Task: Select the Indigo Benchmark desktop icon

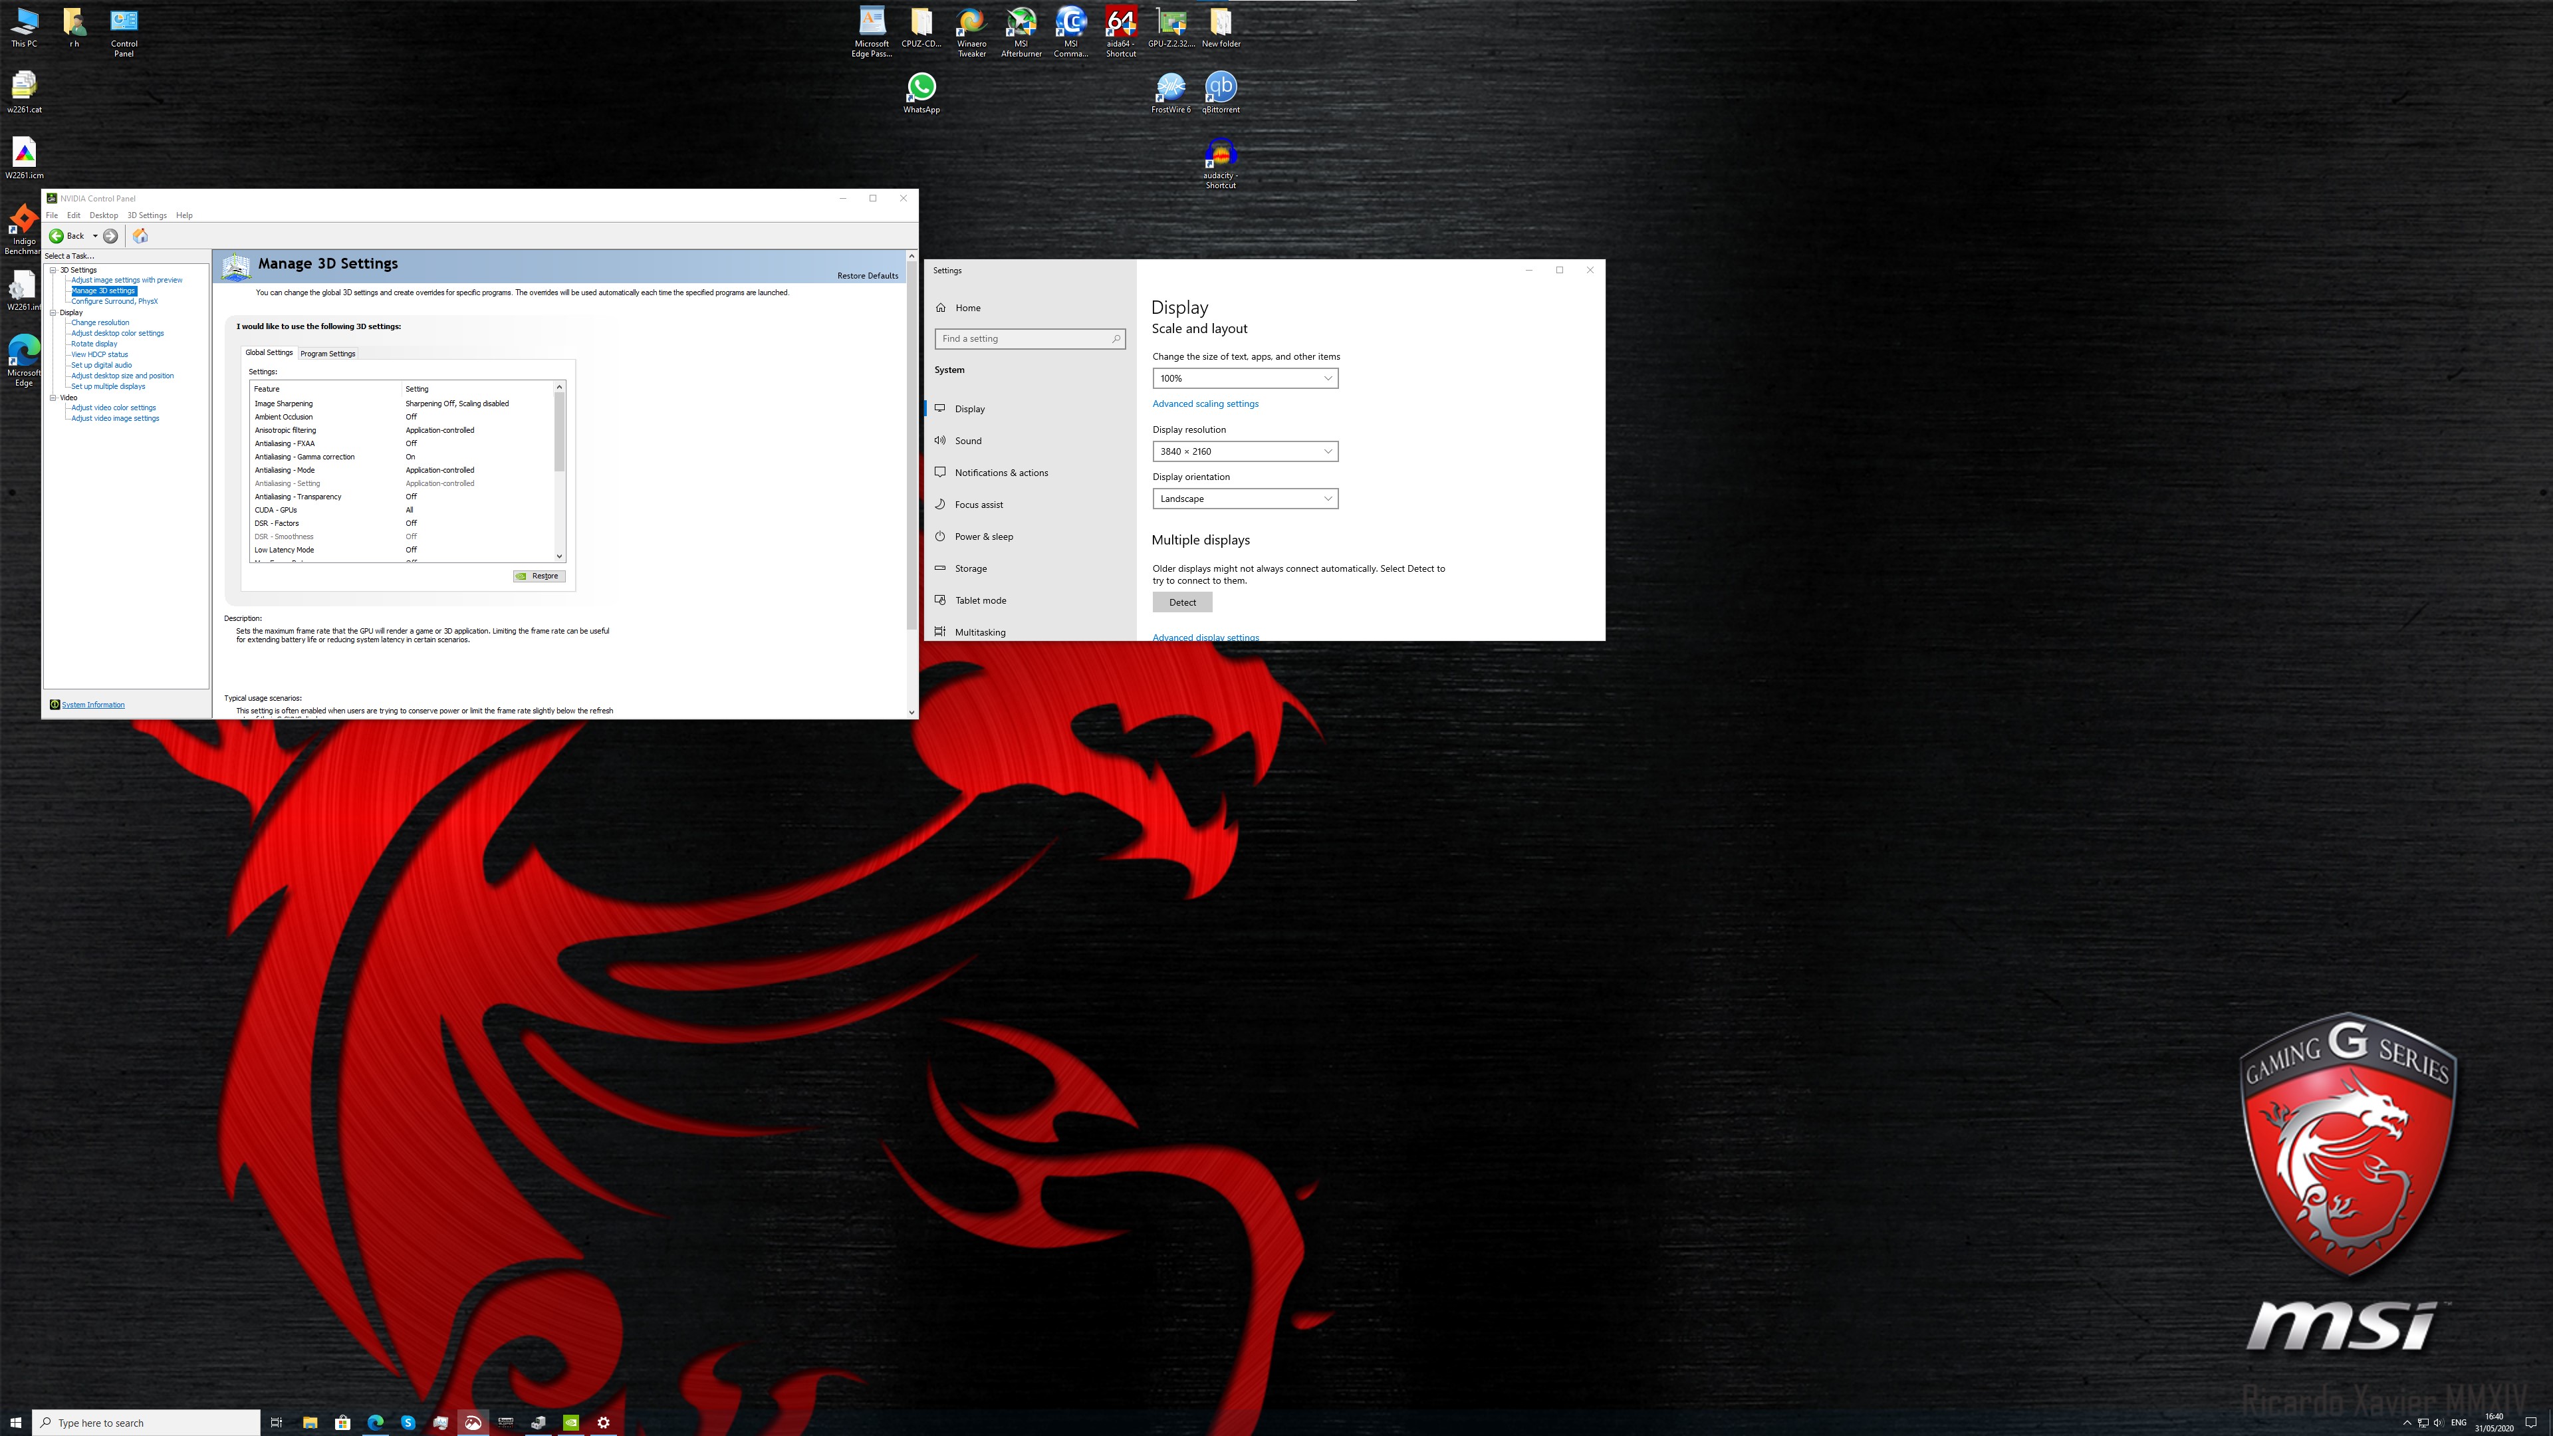Action: click(x=22, y=230)
